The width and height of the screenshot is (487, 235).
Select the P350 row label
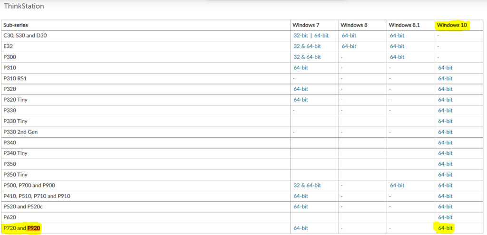10,164
